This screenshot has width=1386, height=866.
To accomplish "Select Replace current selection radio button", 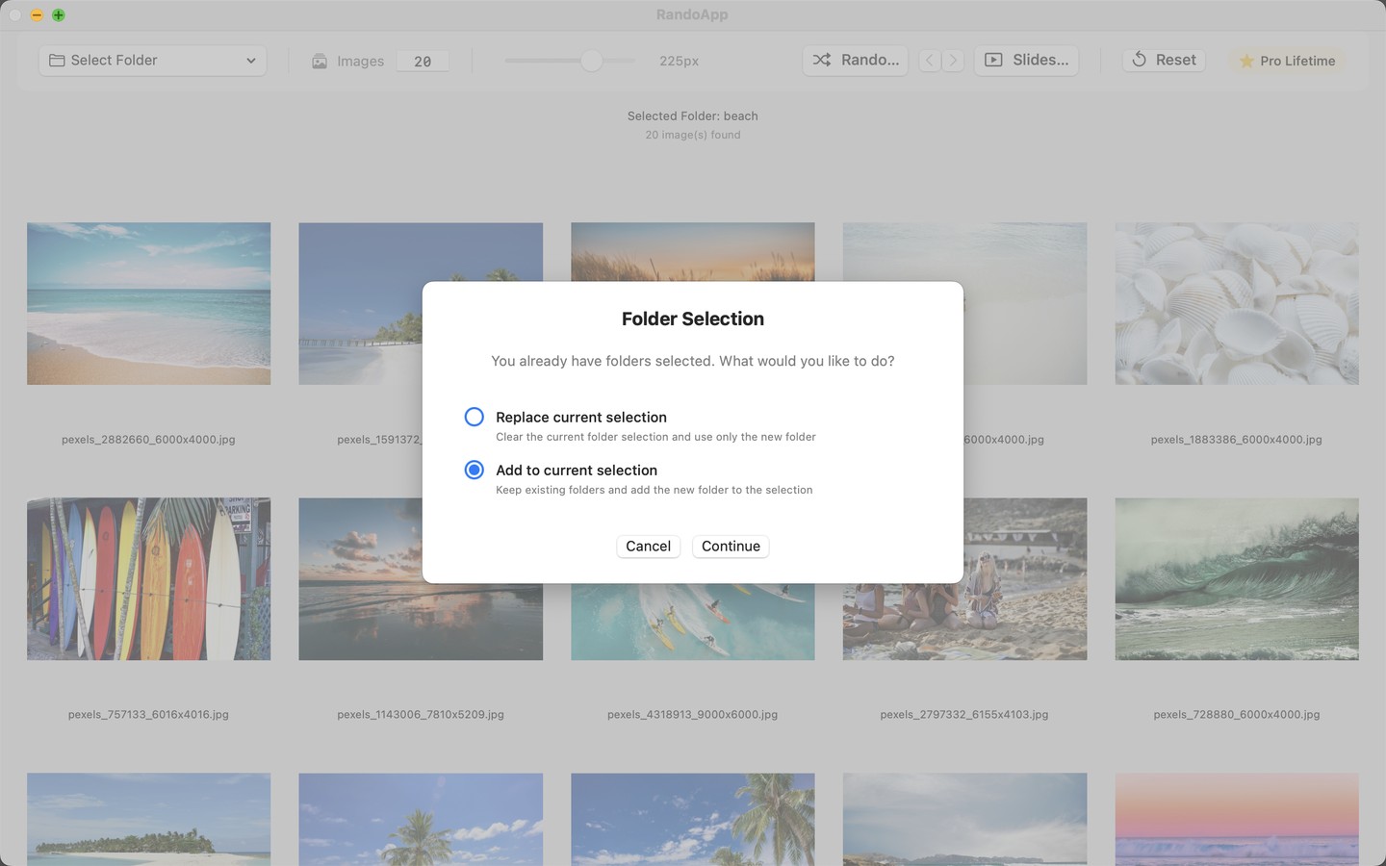I will click(474, 417).
